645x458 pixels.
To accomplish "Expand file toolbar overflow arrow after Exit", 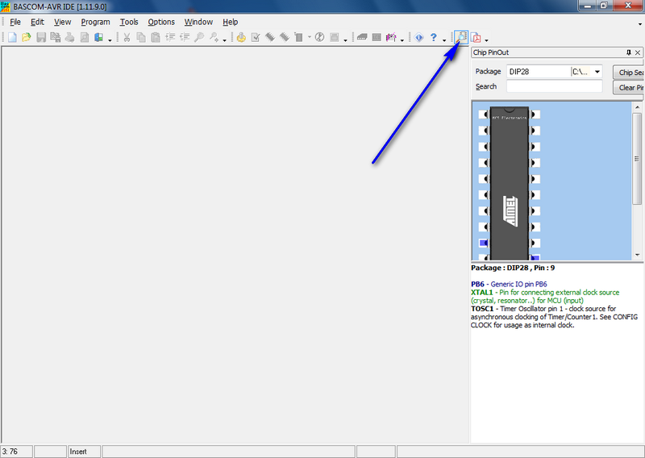I will [x=110, y=40].
